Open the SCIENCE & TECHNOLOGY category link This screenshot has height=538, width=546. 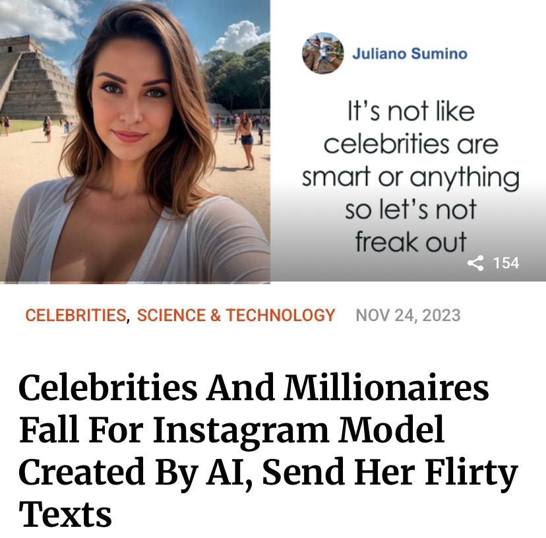[x=235, y=315]
